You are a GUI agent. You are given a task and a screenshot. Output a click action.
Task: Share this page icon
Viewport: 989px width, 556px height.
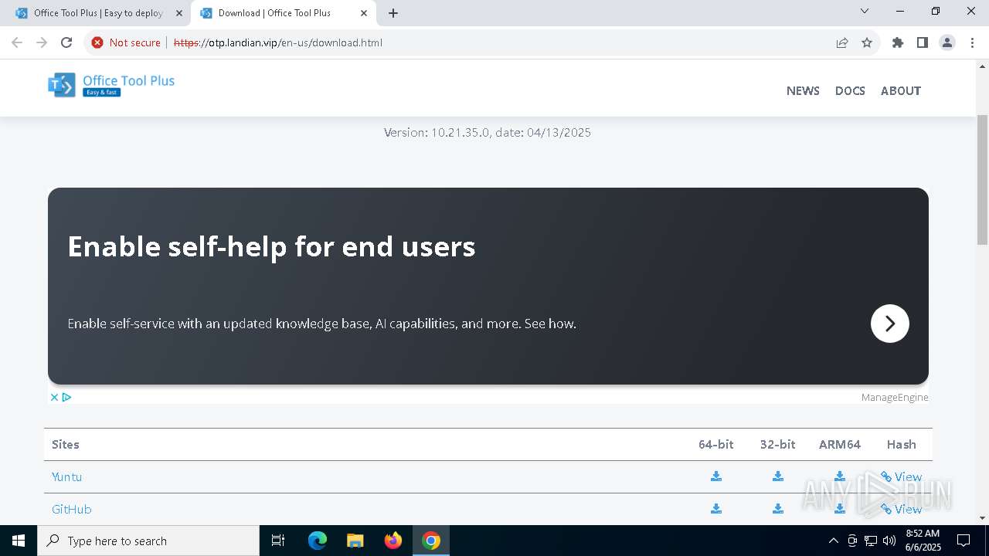click(842, 42)
